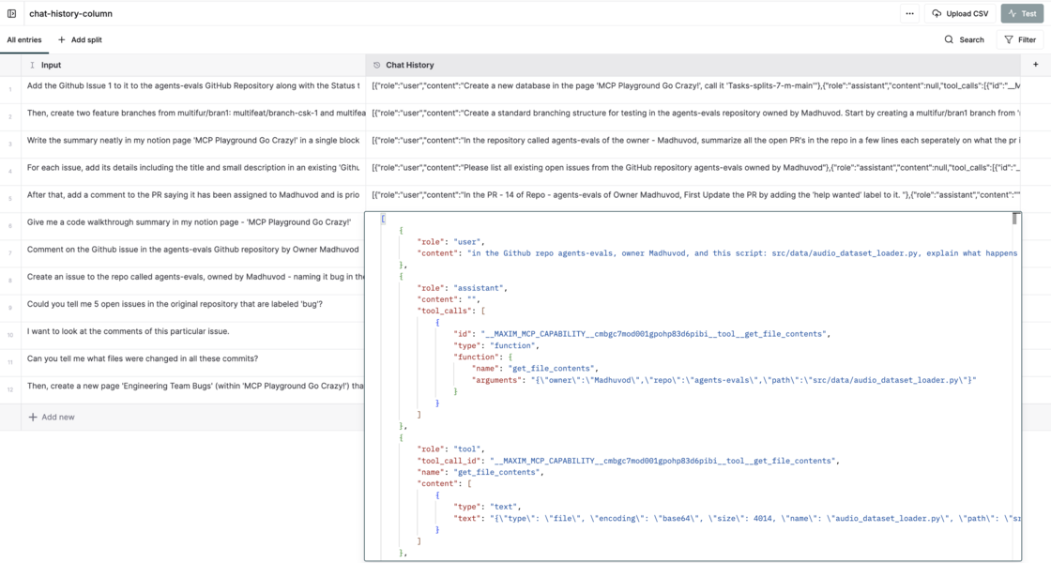Click the "role": "tool" line

coord(450,449)
